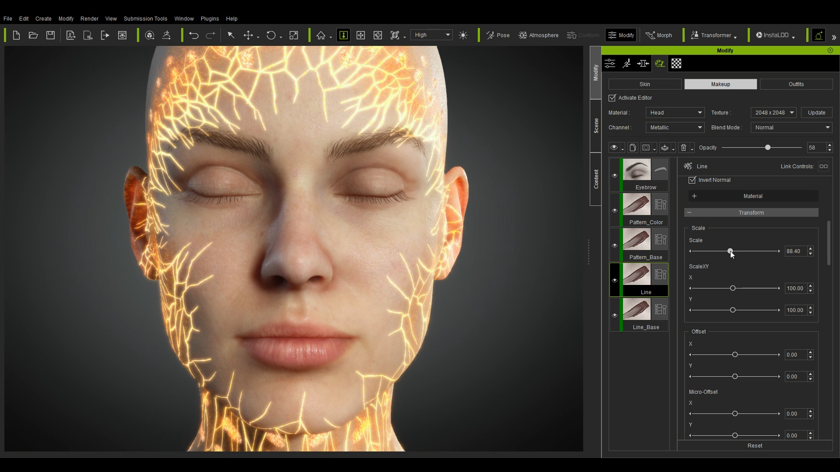Open the running figure Motion tab in Modify

[x=626, y=64]
